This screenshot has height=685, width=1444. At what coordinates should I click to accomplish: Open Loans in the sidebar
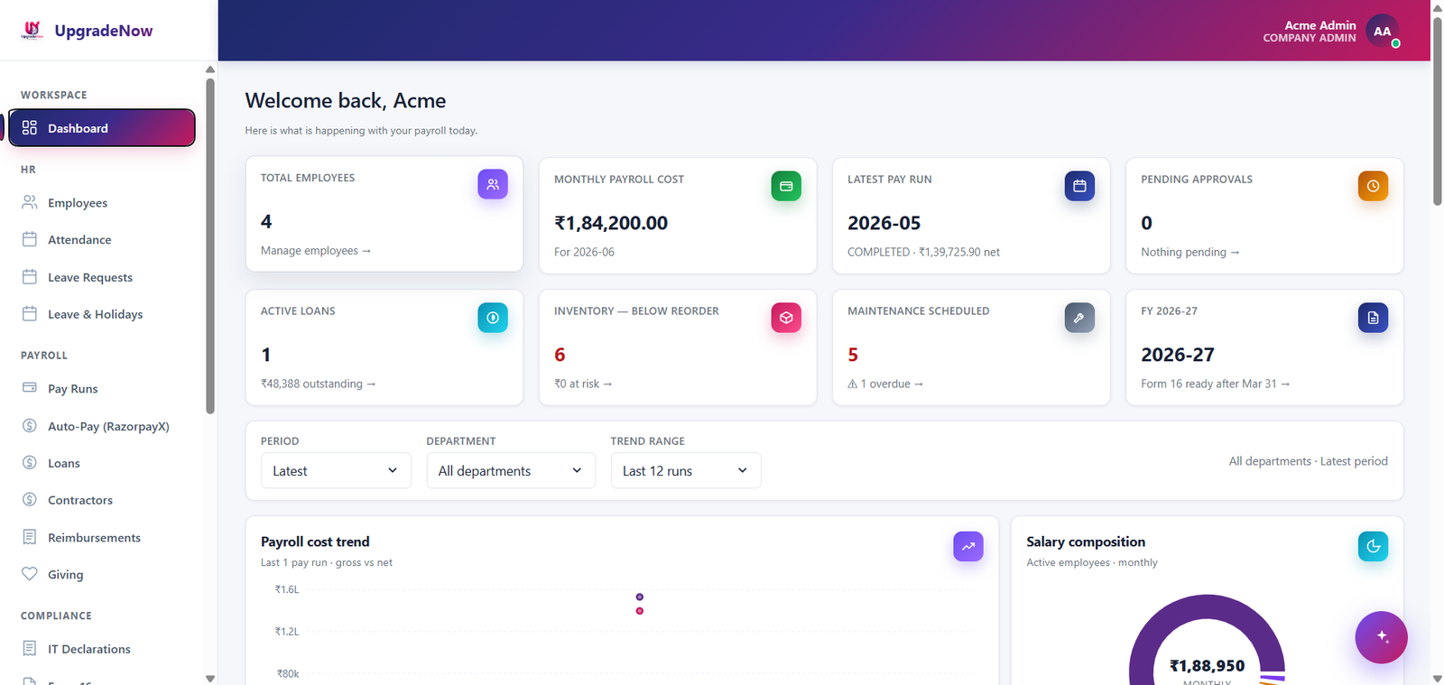click(102, 463)
